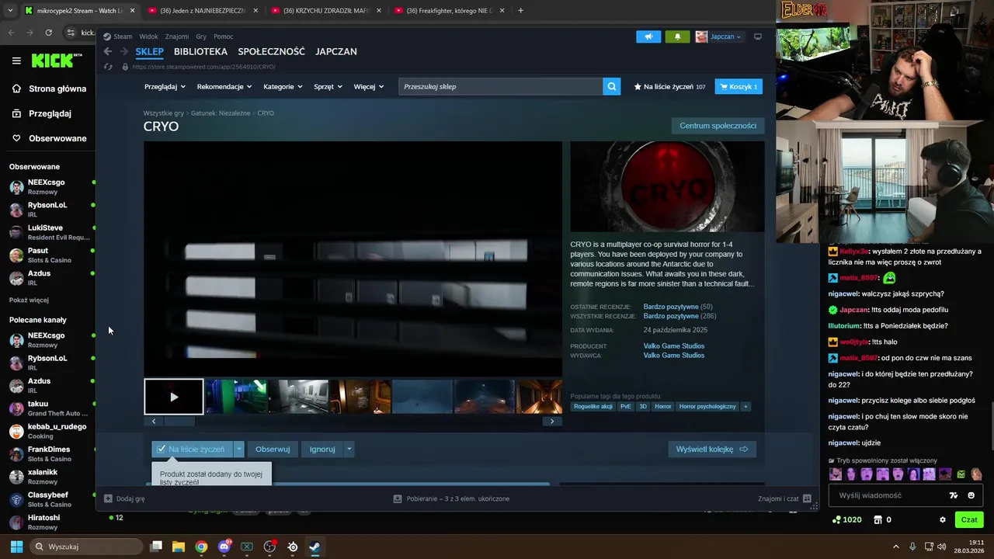The height and width of the screenshot is (559, 994).
Task: Focus the Przeszukaj sklep search field
Action: (x=501, y=87)
